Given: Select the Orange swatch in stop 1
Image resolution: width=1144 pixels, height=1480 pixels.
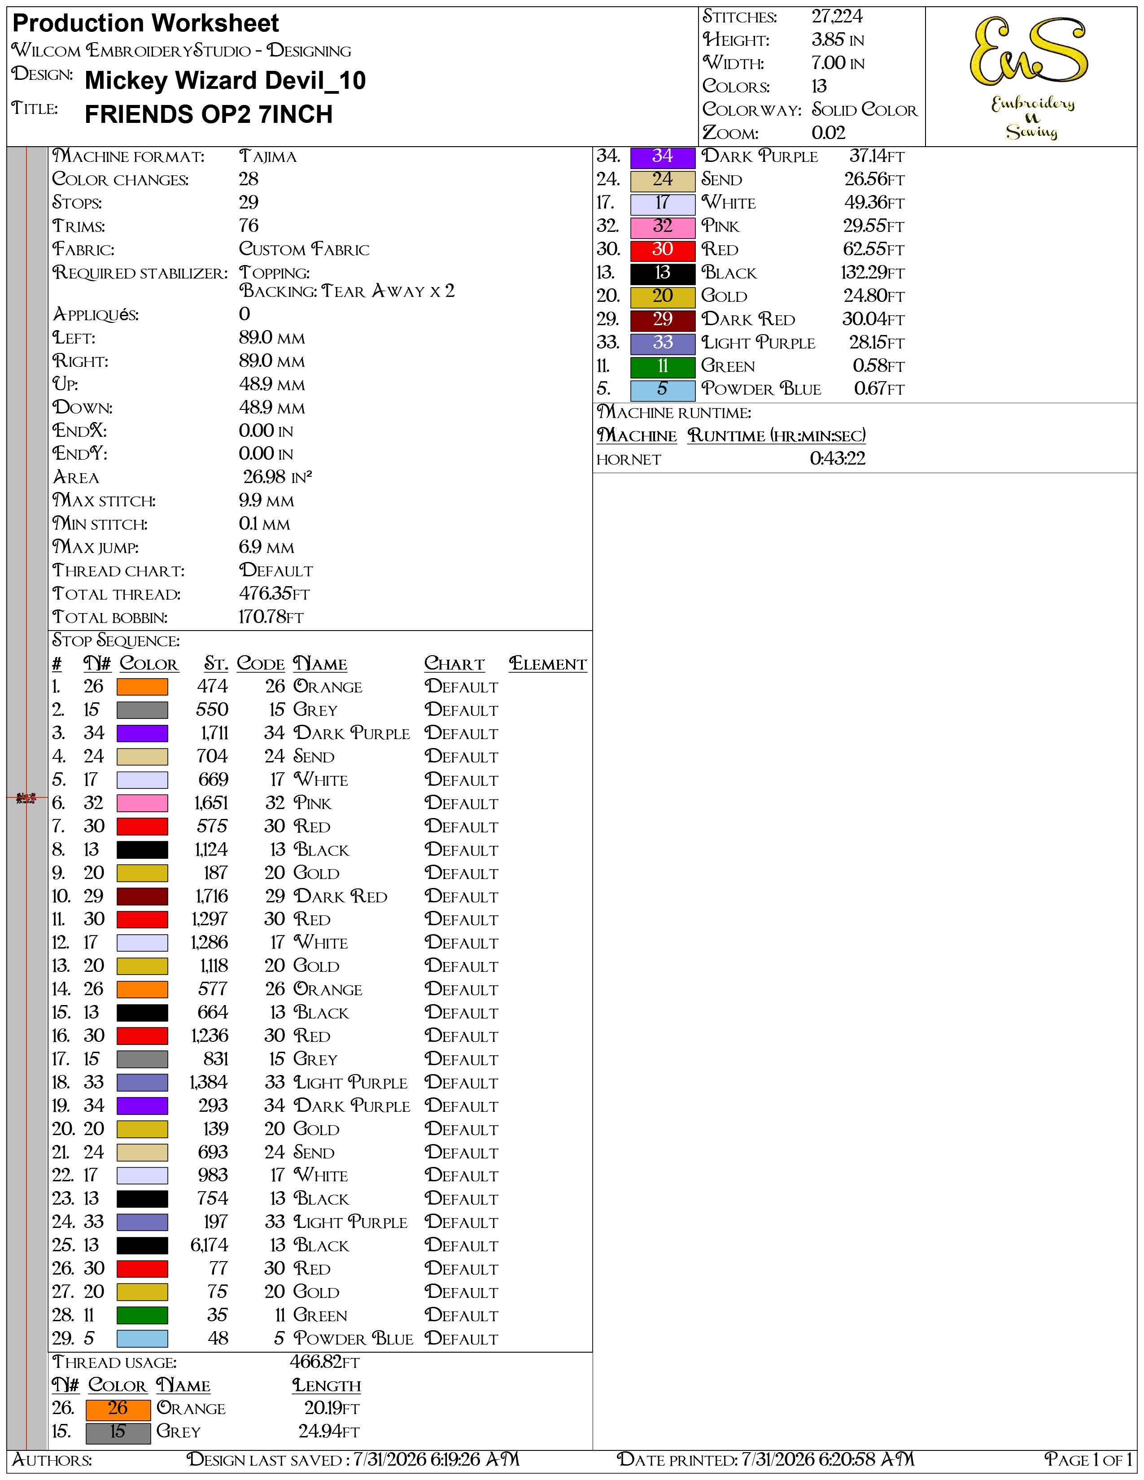Looking at the screenshot, I should [x=142, y=687].
